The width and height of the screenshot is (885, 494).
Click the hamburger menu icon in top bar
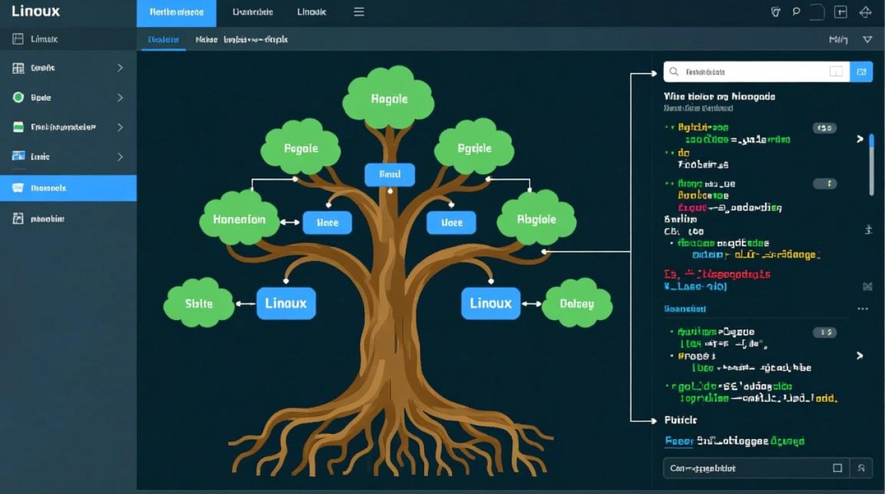pyautogui.click(x=359, y=12)
